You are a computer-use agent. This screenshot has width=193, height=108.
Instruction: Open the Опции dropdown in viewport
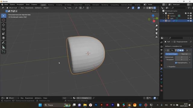(x=155, y=11)
